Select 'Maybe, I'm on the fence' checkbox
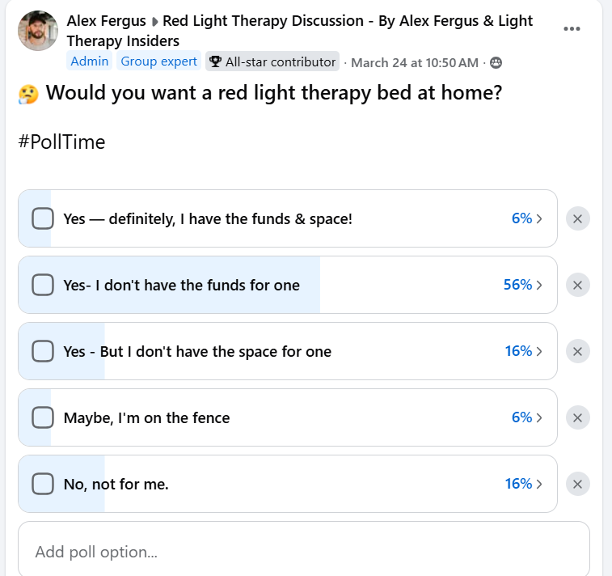 42,417
